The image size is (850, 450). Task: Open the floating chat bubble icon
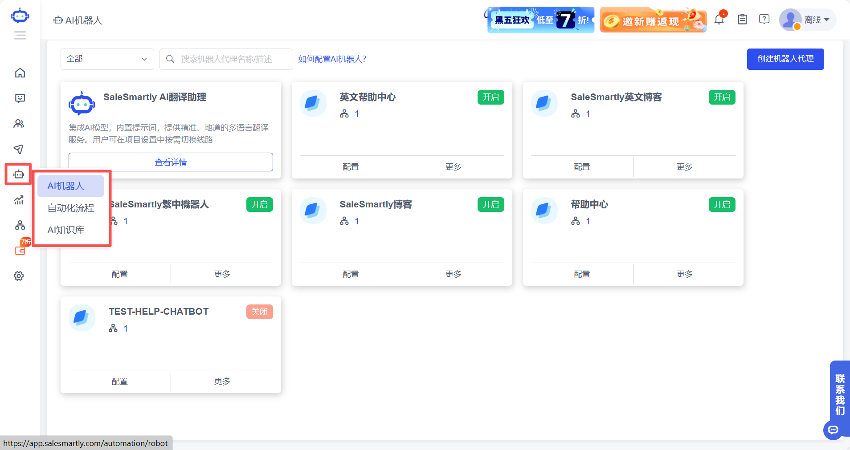click(833, 430)
